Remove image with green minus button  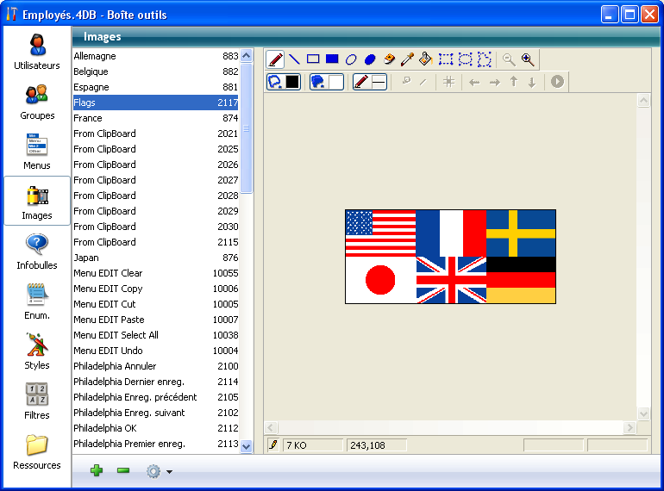123,471
